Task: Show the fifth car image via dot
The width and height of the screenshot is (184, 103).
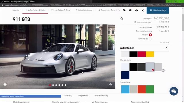Action: 62,85
